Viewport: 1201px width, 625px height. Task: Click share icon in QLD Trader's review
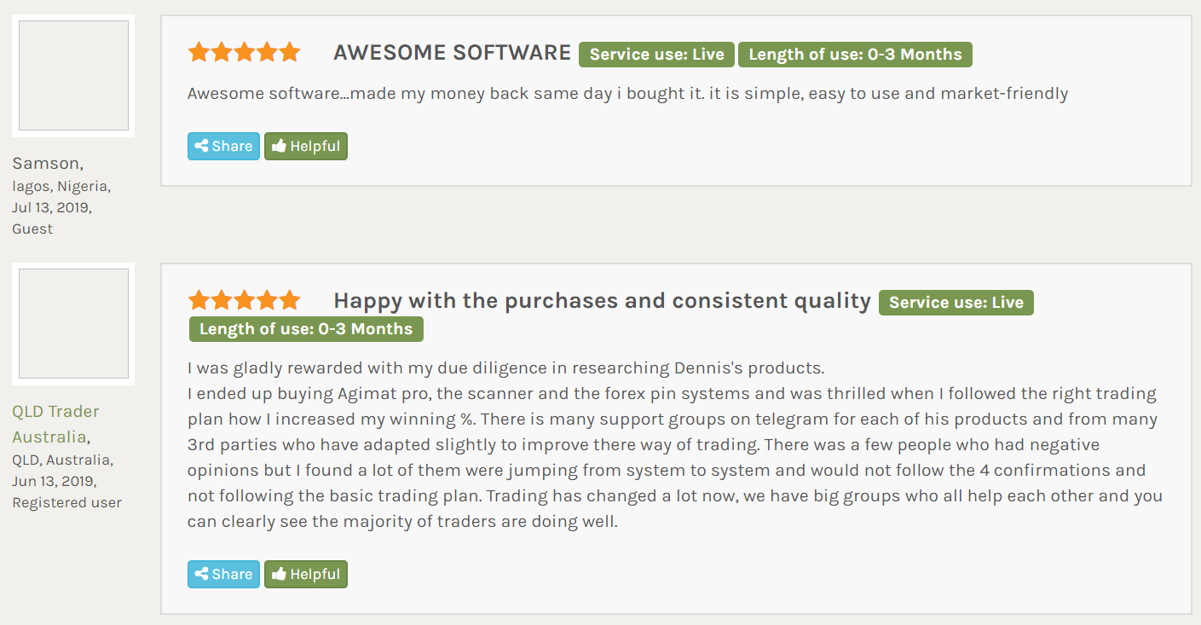click(201, 575)
